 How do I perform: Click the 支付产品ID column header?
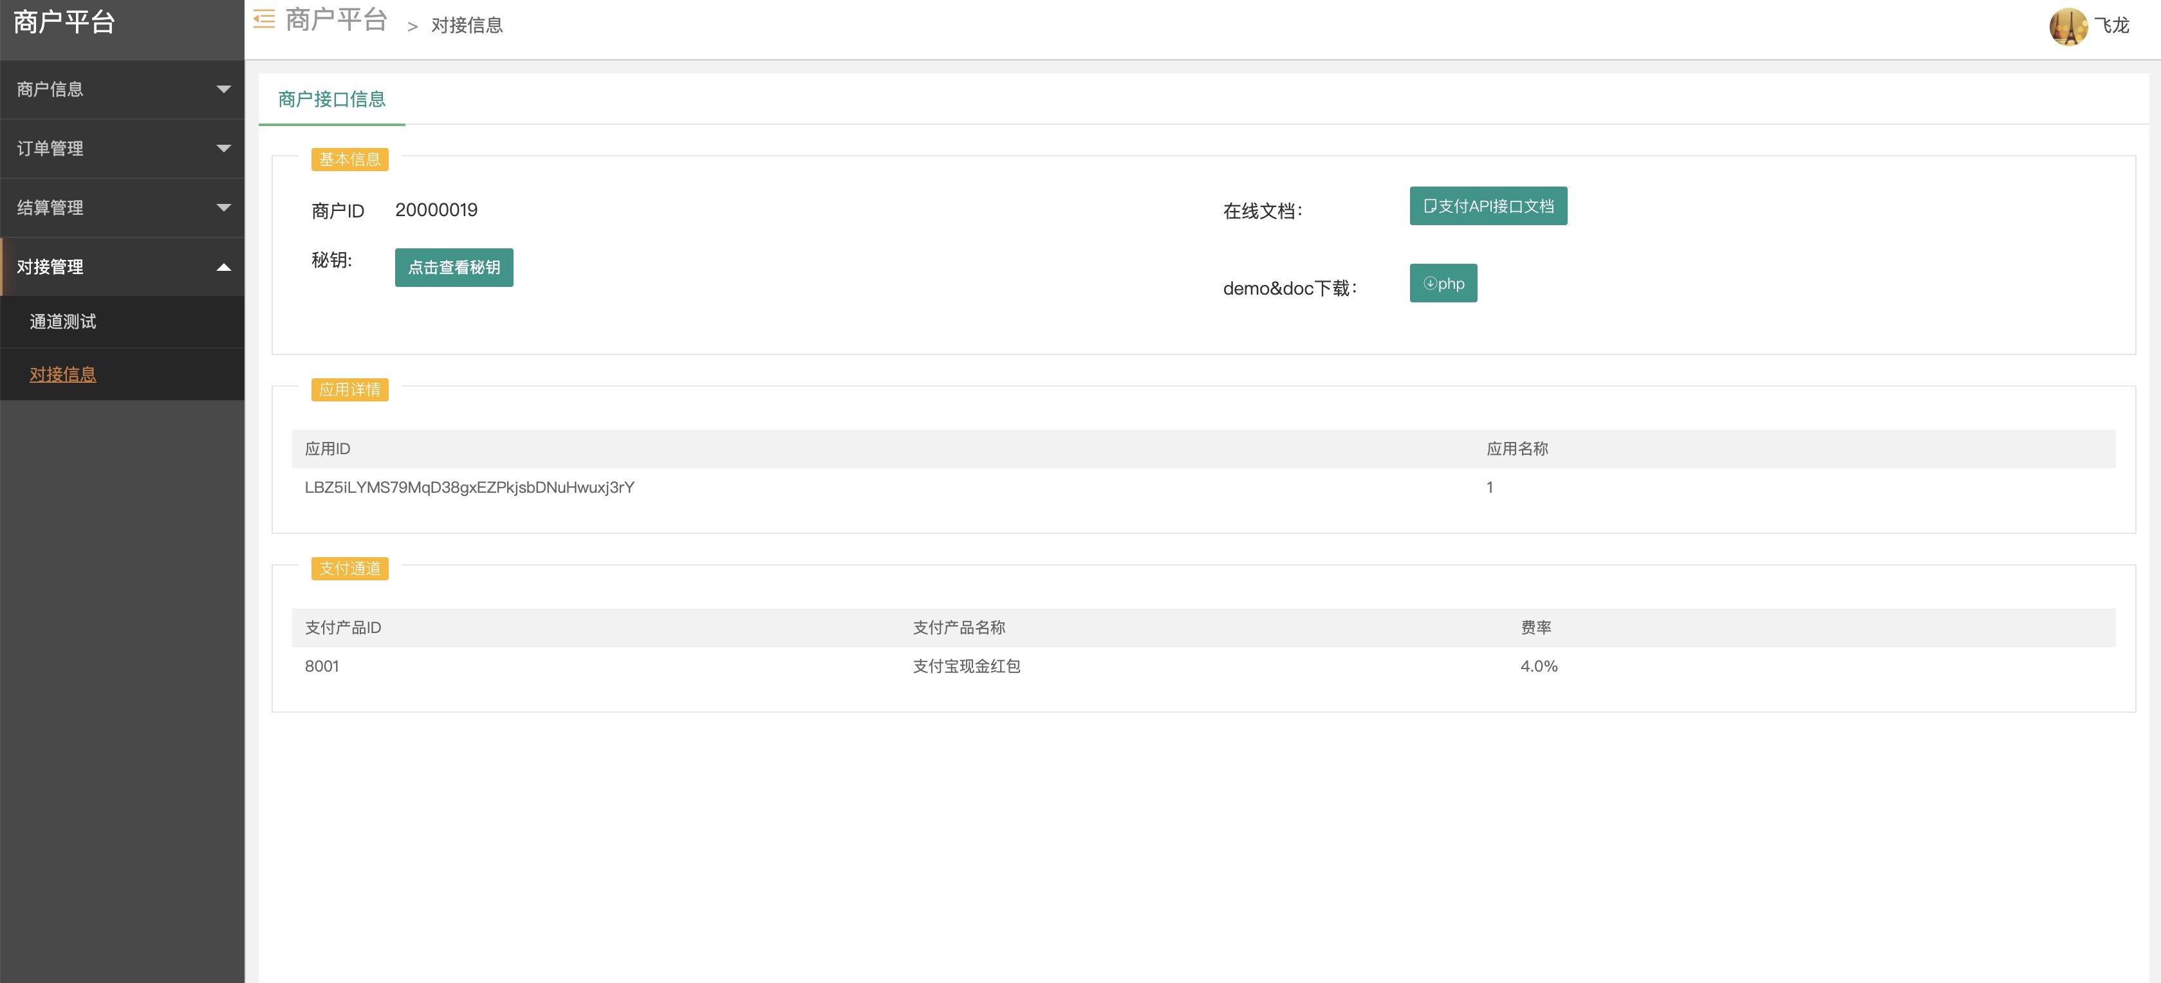[342, 627]
